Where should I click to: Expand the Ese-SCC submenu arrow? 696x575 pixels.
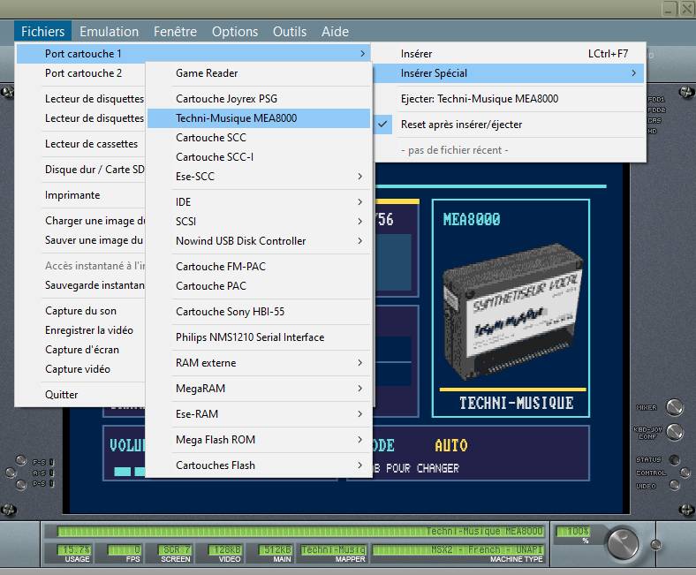[x=360, y=177]
